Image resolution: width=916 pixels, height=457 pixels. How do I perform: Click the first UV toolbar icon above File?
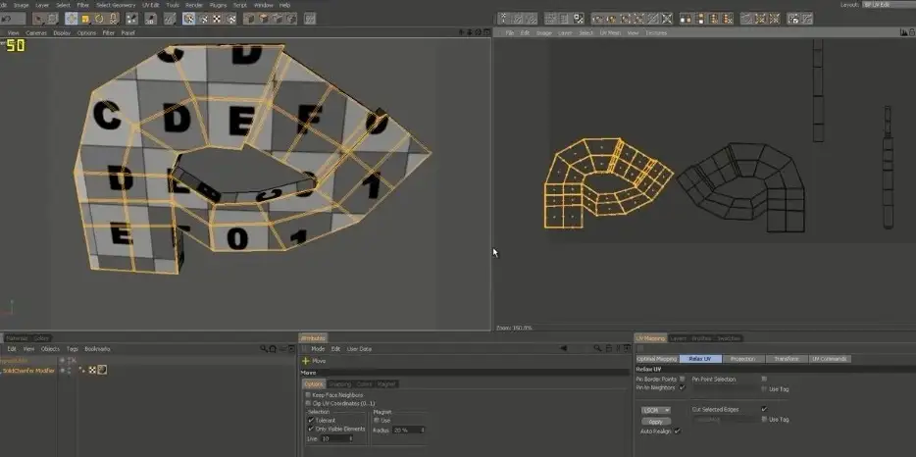(x=503, y=19)
